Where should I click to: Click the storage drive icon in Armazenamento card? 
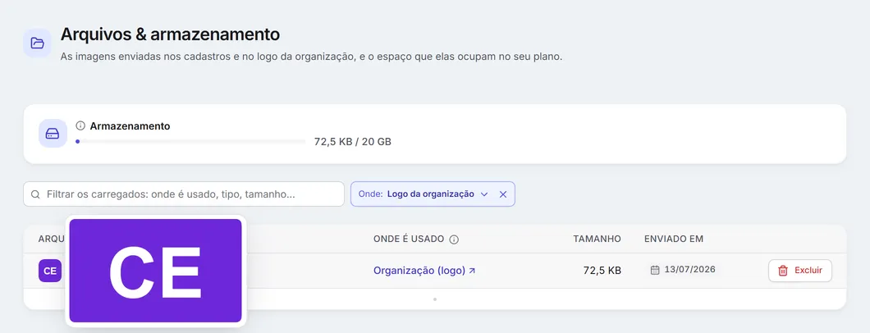(x=53, y=134)
